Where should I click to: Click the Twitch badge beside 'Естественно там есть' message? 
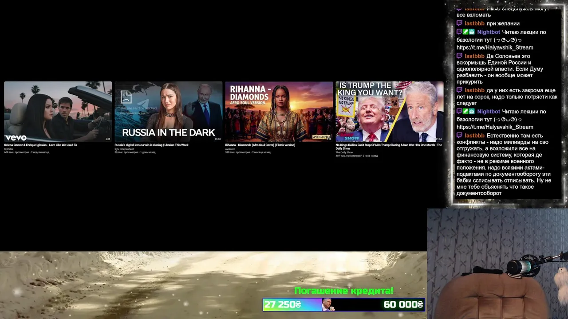pyautogui.click(x=459, y=136)
